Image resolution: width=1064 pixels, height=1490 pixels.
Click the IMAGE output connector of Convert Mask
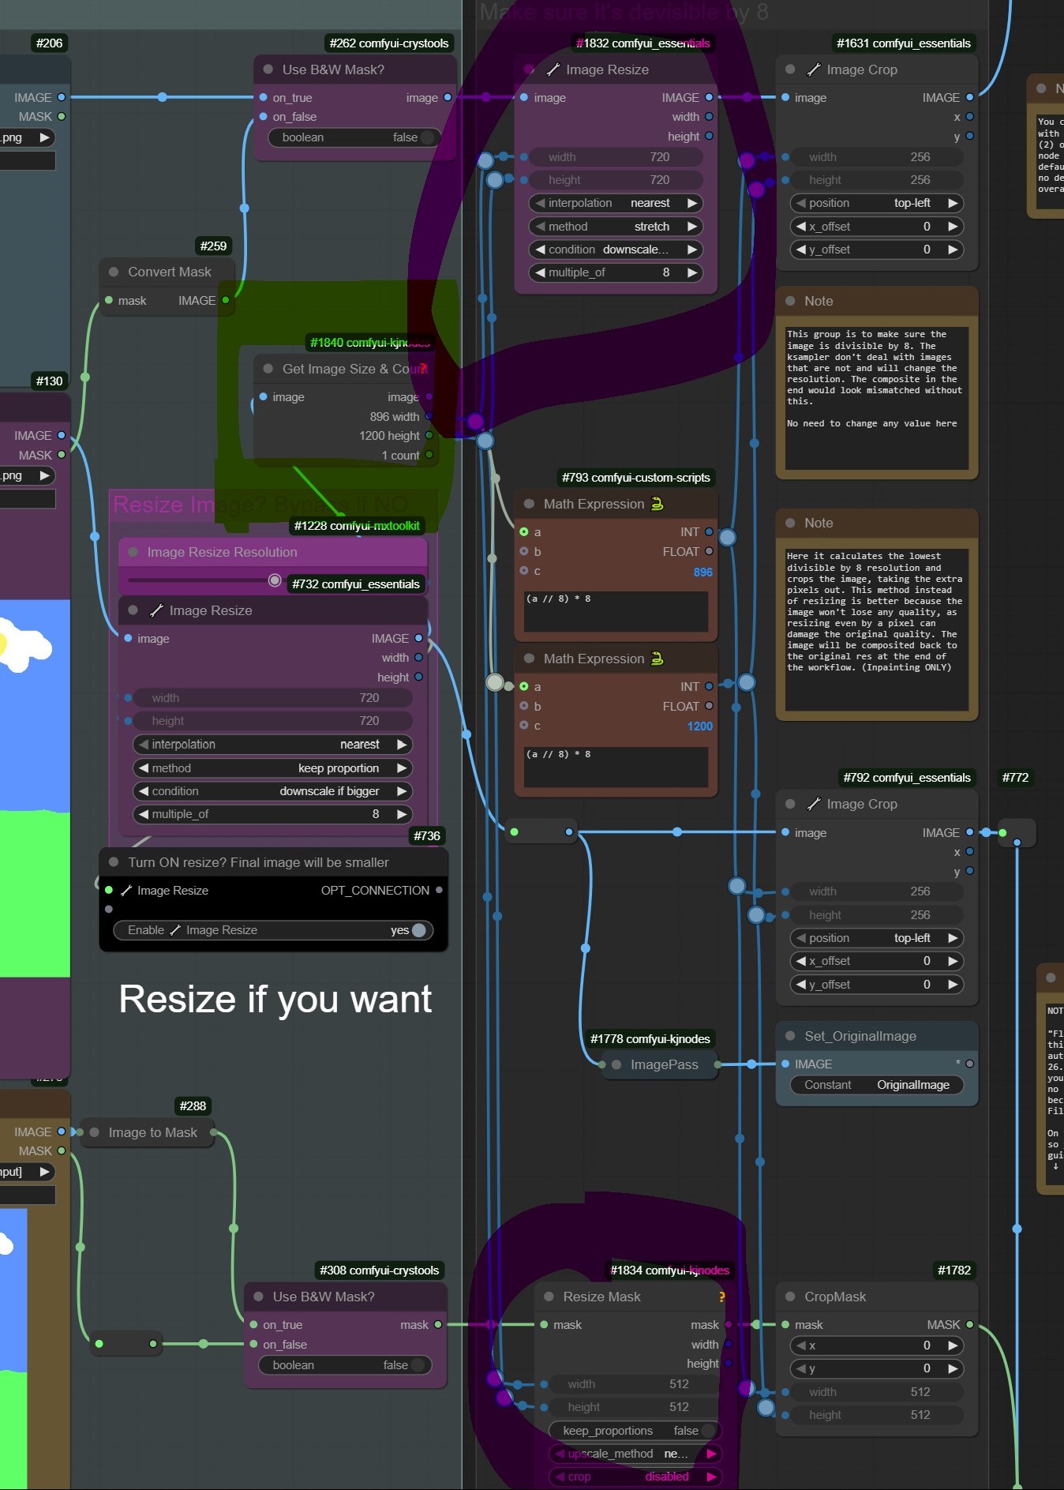coord(226,300)
